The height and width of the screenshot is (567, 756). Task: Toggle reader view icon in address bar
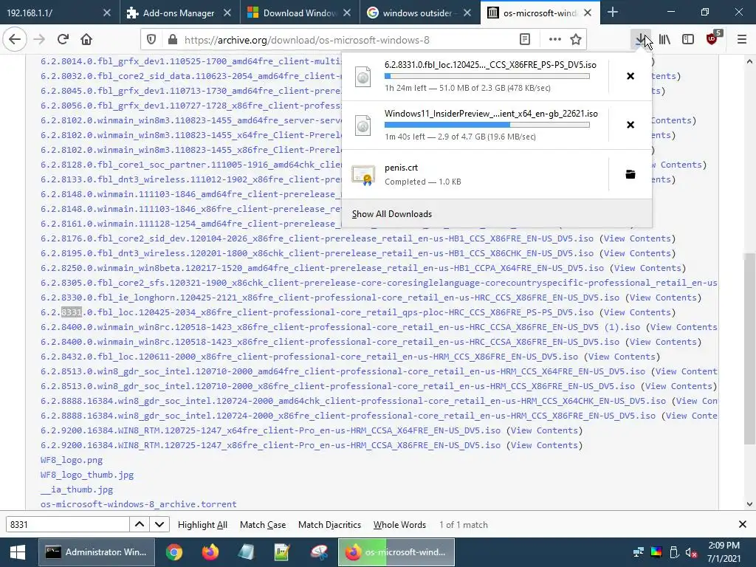pyautogui.click(x=525, y=40)
